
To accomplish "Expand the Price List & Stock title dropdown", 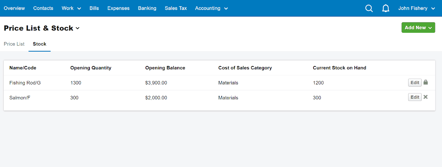I will coord(42,28).
